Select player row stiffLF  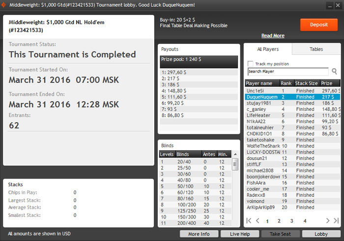coord(292,164)
